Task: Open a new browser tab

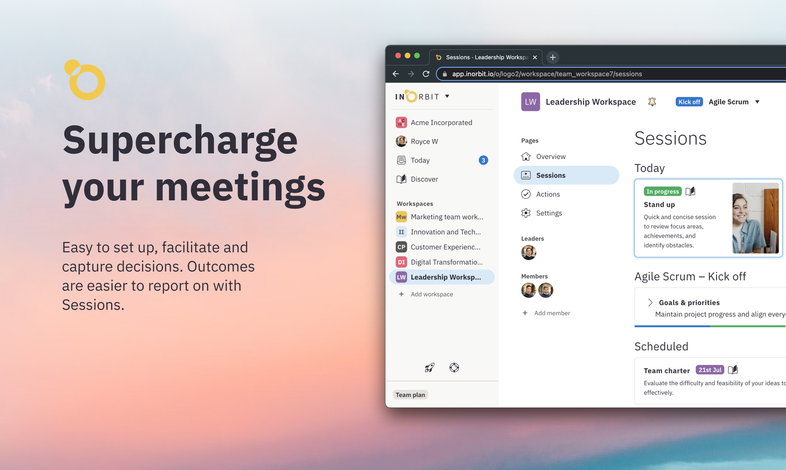Action: coord(552,57)
